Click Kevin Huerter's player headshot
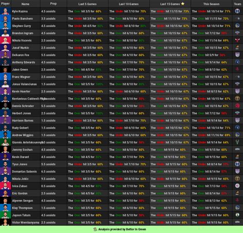243x233 pixels. click(6, 91)
